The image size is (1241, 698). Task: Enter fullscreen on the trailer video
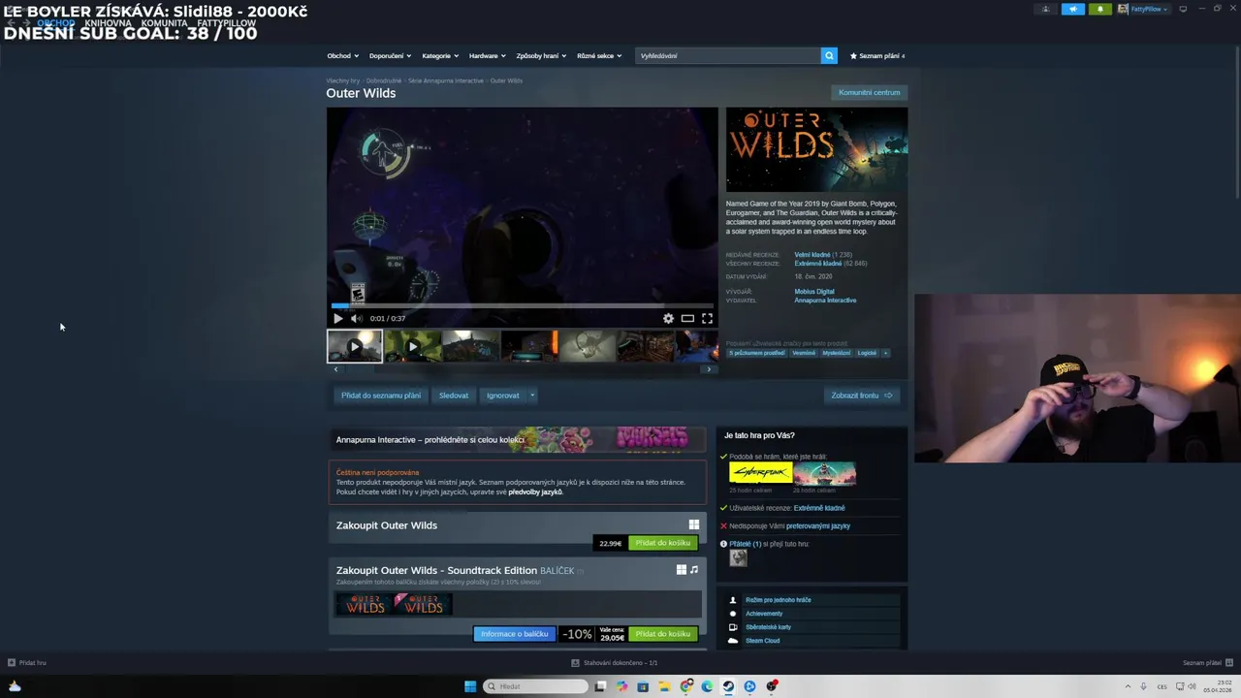(x=707, y=318)
